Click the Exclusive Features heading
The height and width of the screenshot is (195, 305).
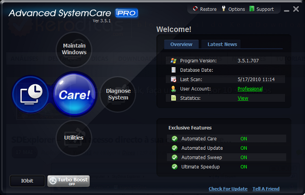coord(190,127)
